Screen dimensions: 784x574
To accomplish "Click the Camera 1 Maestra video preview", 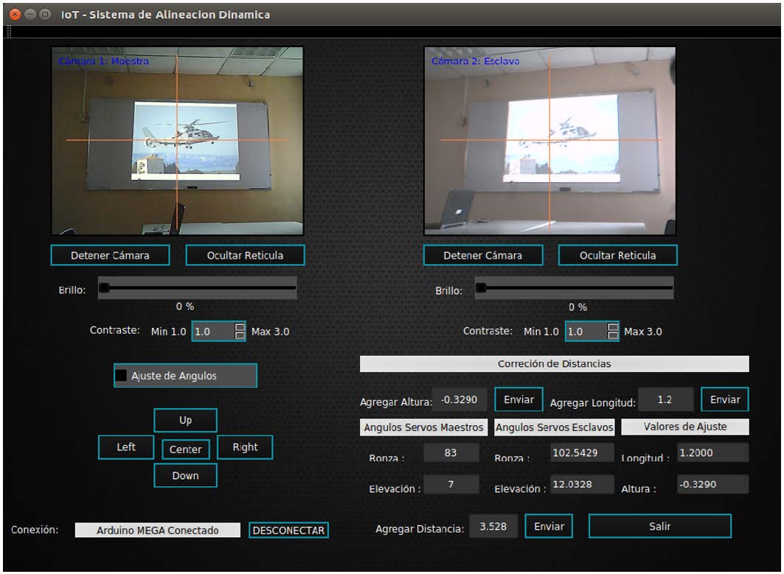I will click(x=177, y=141).
